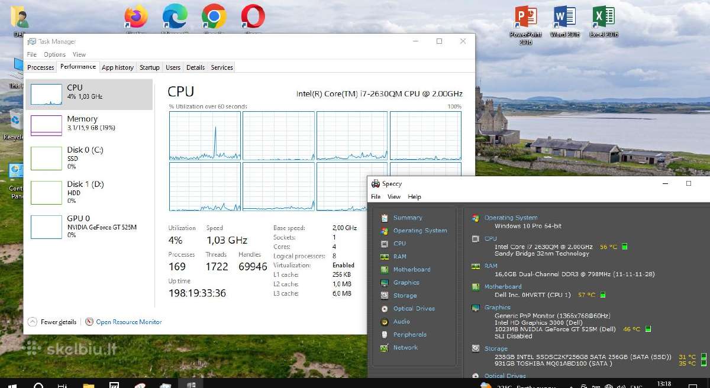Open the Recycle Bin desktop icon
The image size is (710, 388).
pyautogui.click(x=14, y=123)
